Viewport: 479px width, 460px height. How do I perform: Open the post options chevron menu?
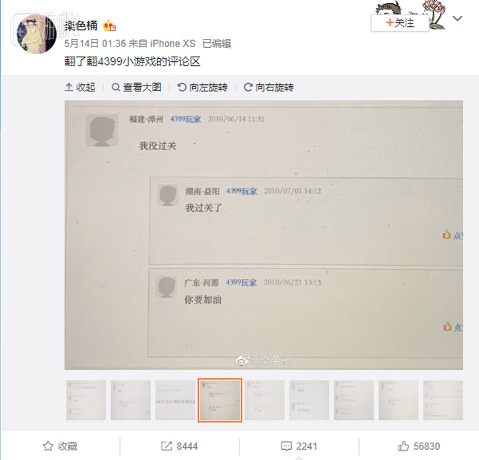457,19
